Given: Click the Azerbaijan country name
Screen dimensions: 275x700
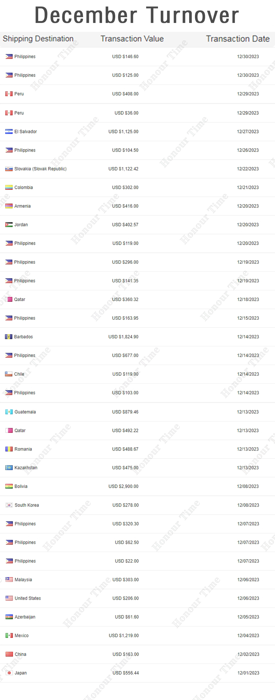Looking at the screenshot, I should pyautogui.click(x=25, y=617).
